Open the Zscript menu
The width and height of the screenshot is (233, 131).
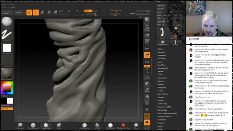click(11, 5)
